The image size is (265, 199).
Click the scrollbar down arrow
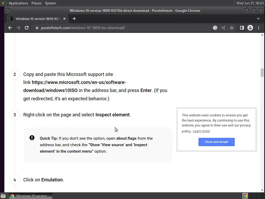pos(262,190)
